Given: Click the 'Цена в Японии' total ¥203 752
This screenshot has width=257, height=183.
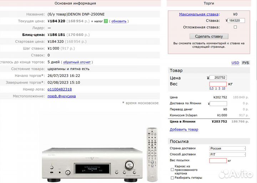Looking at the screenshot, I should (219, 121).
